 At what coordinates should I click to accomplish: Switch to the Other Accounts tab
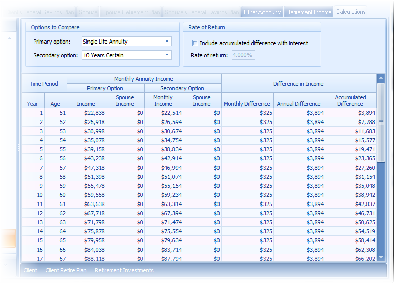[x=262, y=12]
